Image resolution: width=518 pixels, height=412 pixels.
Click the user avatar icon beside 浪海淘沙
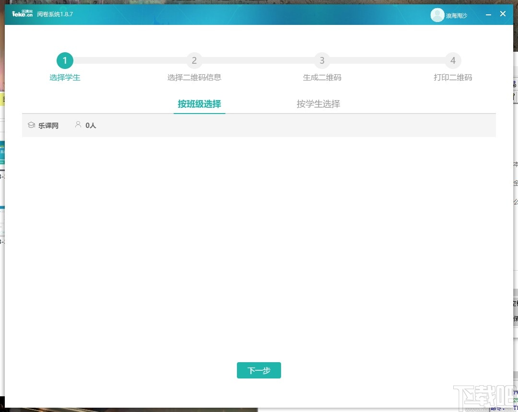point(437,15)
